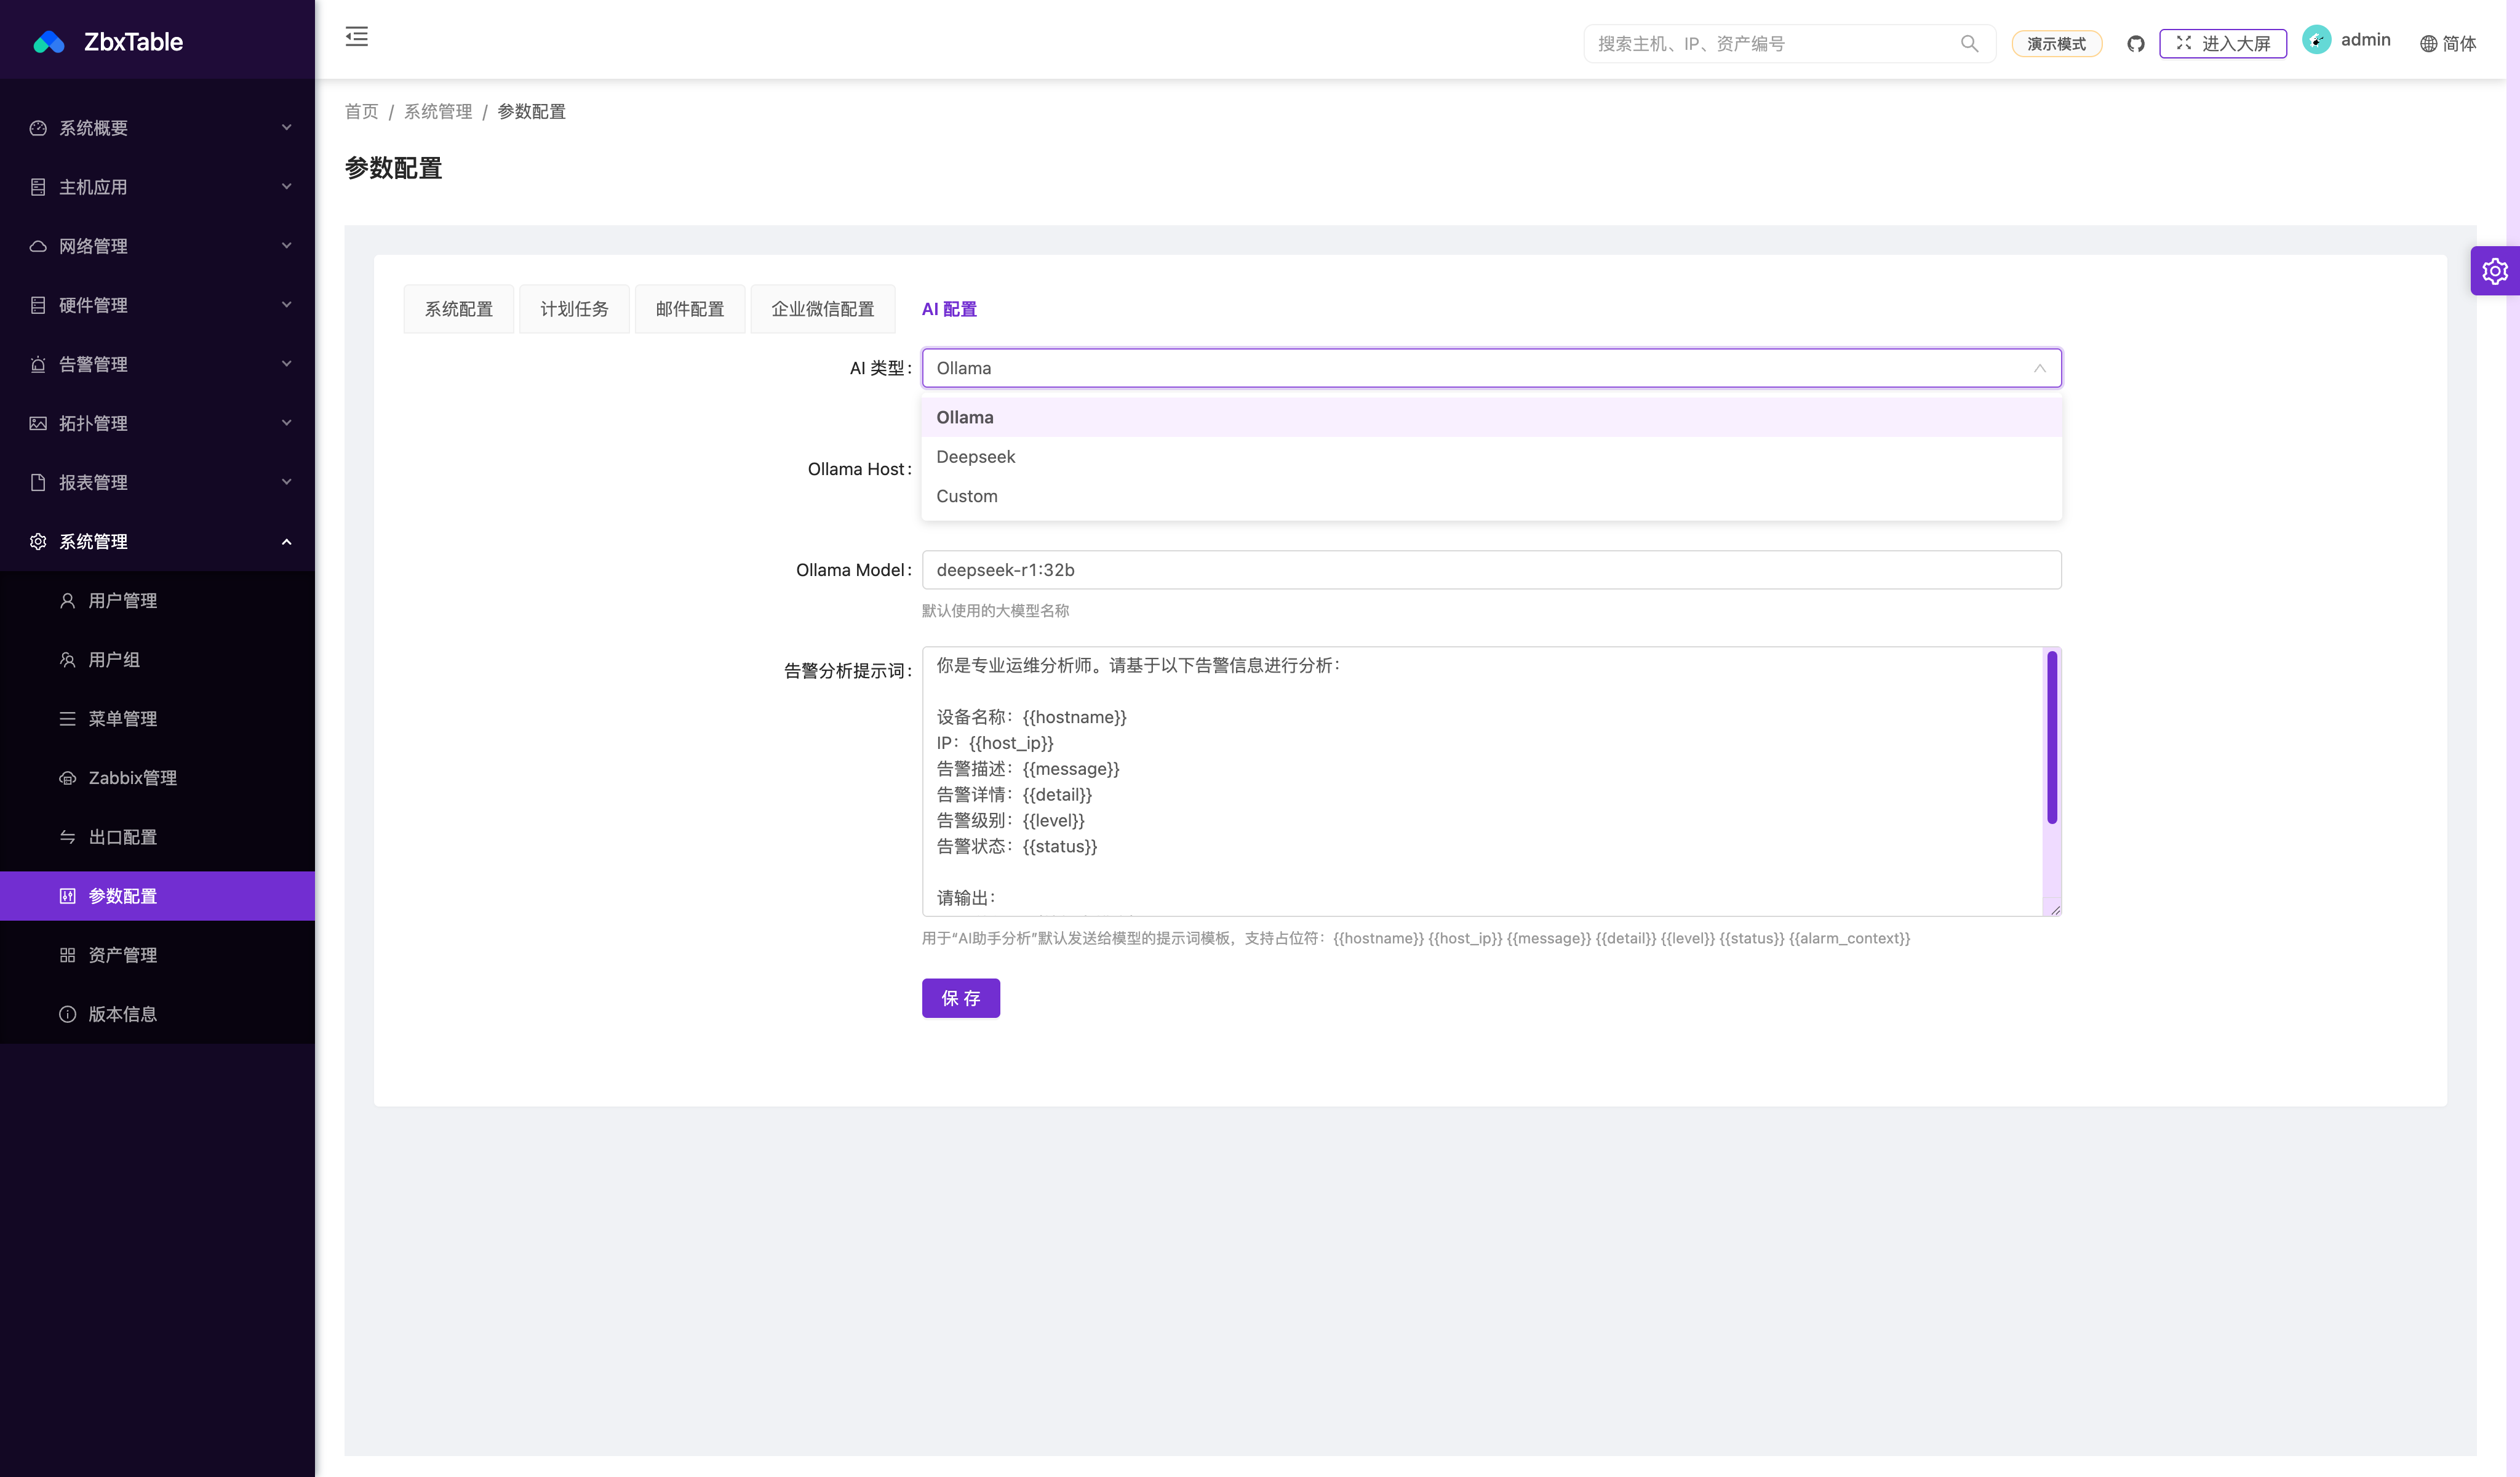Screen dimensions: 2520x1477
Task: Click the Zabbix管理 cloud-server icon
Action: pyautogui.click(x=67, y=777)
